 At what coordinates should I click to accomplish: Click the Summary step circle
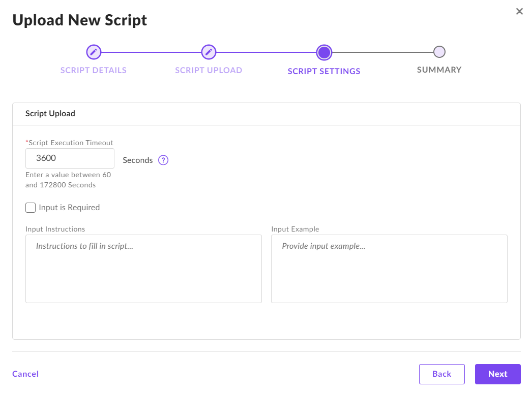[x=439, y=52]
